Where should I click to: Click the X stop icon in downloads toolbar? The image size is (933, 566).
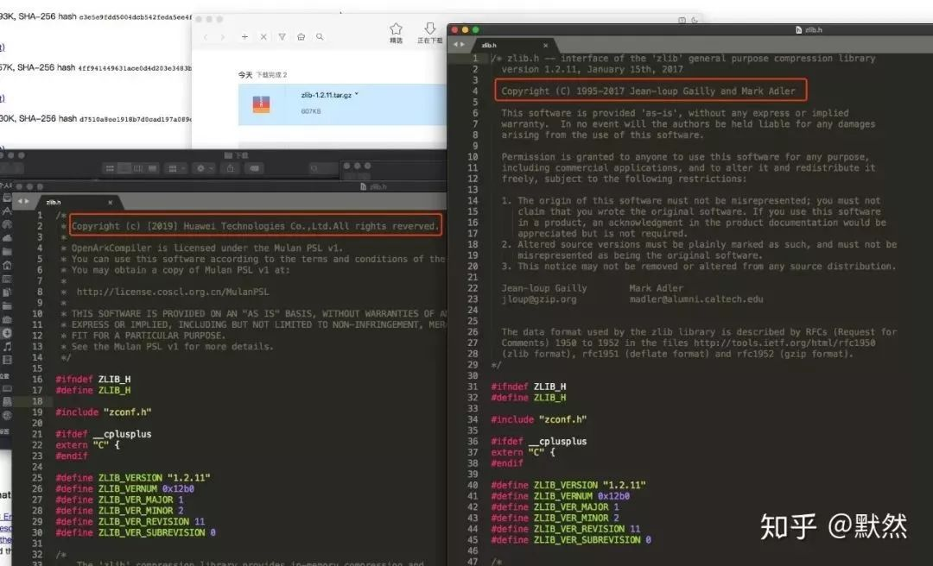pos(263,37)
